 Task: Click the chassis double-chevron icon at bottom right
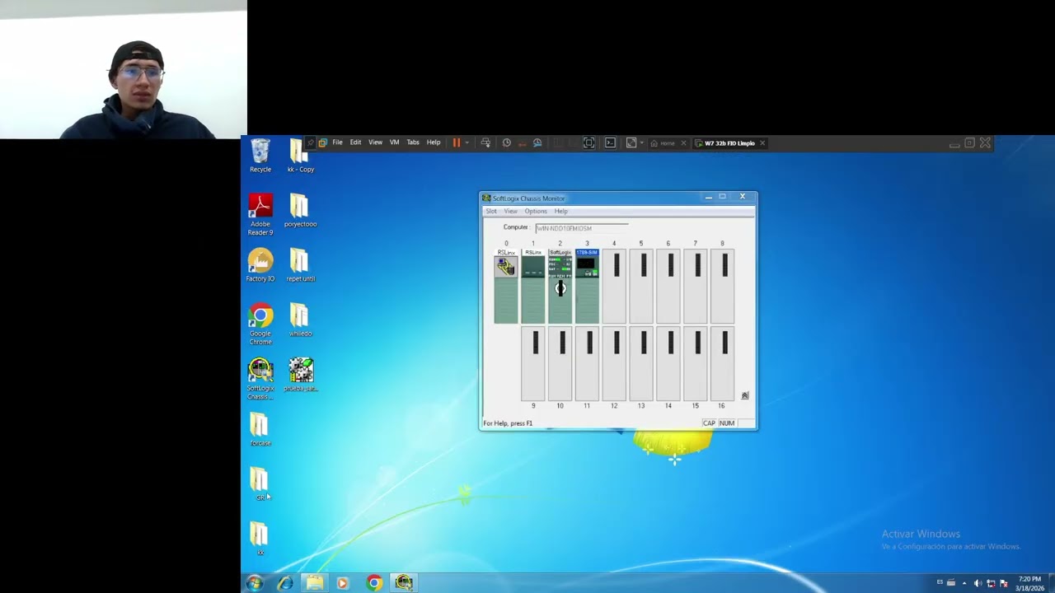(745, 395)
